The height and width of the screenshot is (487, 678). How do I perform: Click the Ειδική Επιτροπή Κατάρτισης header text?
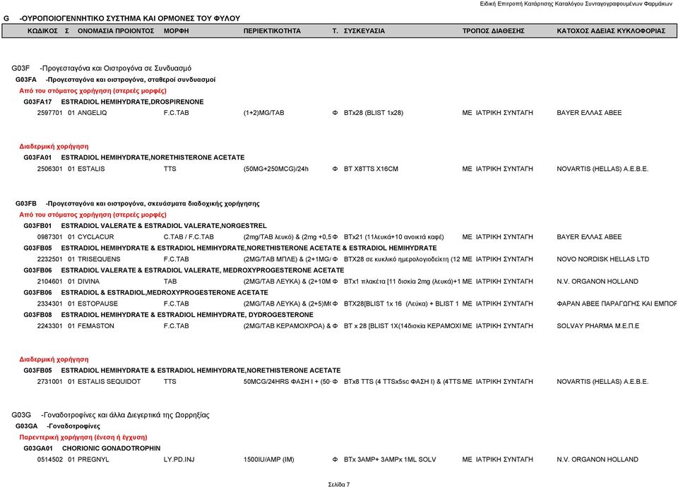576,4
